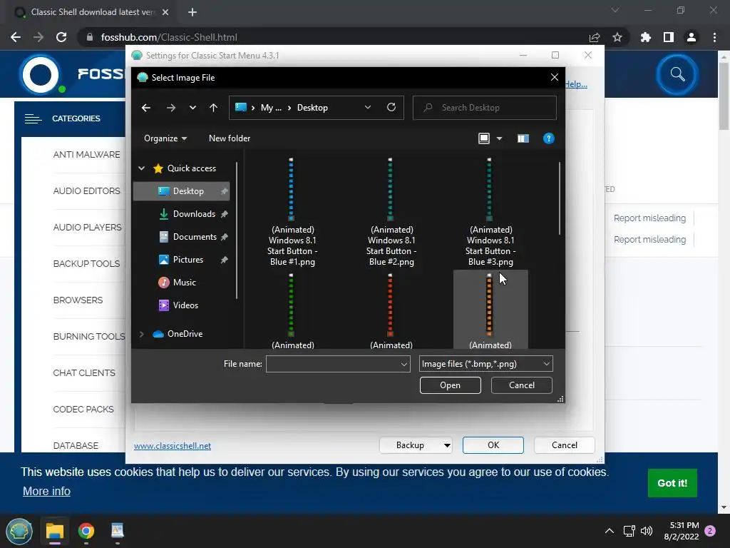
Task: Close the Select Image File dialog
Action: 554,77
